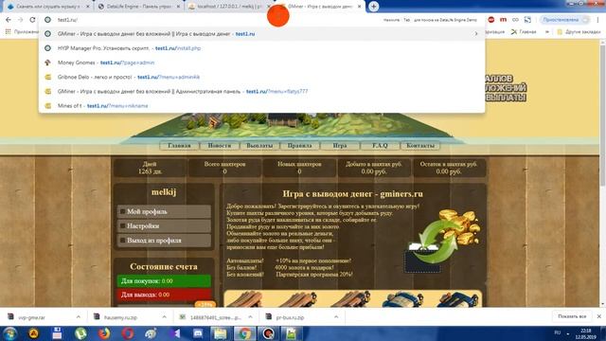Open Discord from taskbar
The height and width of the screenshot is (341, 606).
pyautogui.click(x=198, y=333)
